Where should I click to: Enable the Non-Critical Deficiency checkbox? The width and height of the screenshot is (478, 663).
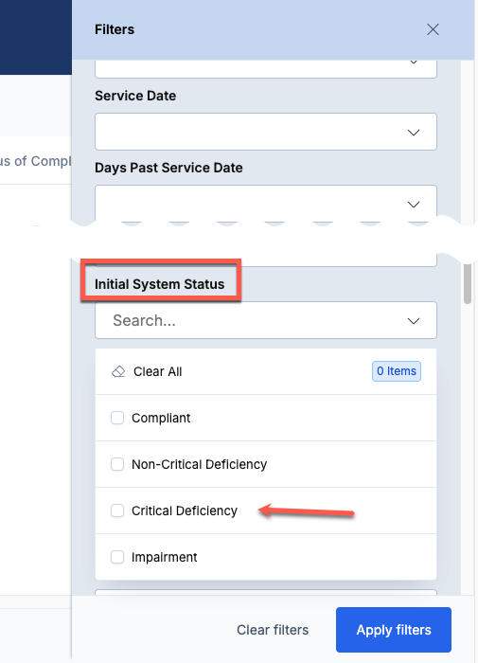117,464
